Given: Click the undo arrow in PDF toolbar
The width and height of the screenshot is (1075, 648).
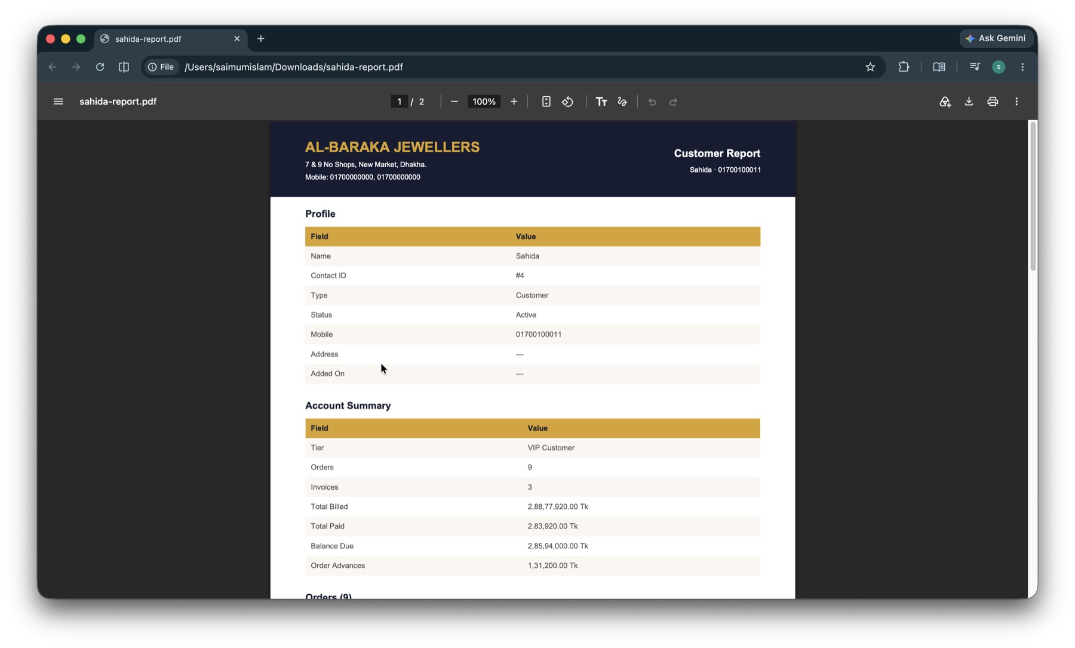Looking at the screenshot, I should click(652, 102).
